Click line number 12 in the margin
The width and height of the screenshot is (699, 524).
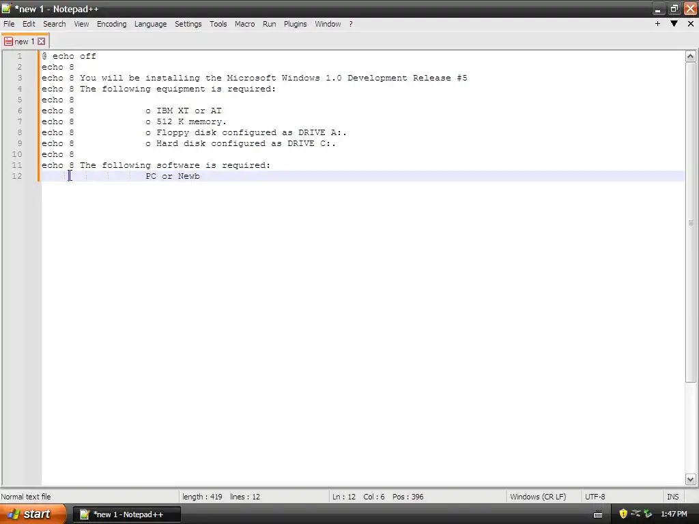pyautogui.click(x=17, y=176)
